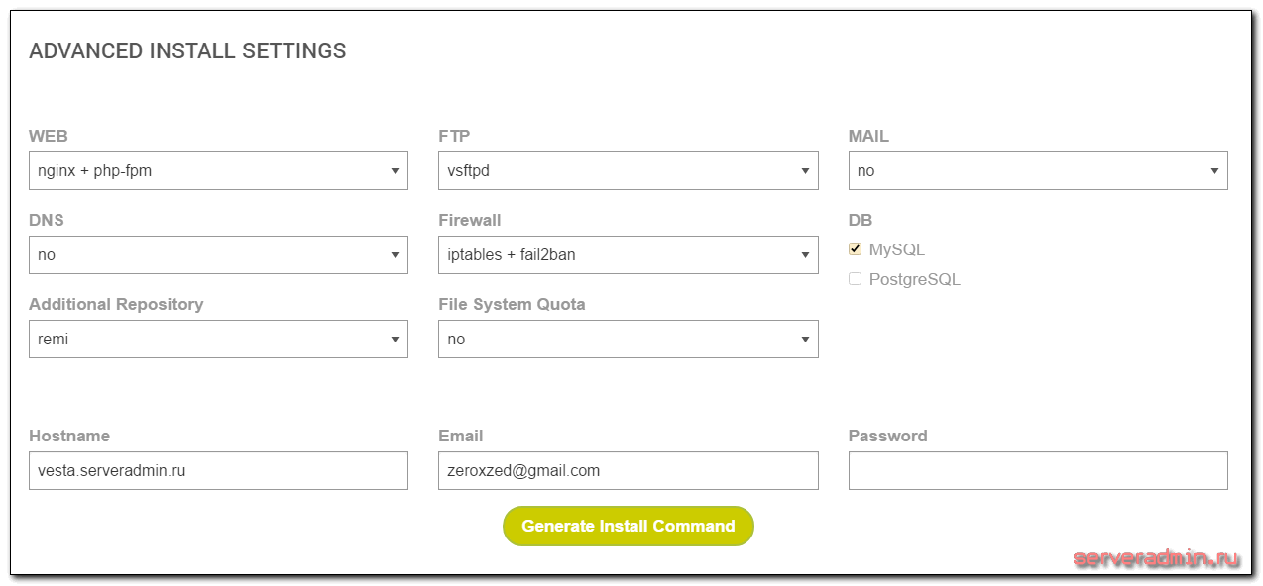
Task: Open the MAIL dropdown set to no
Action: 1037,170
